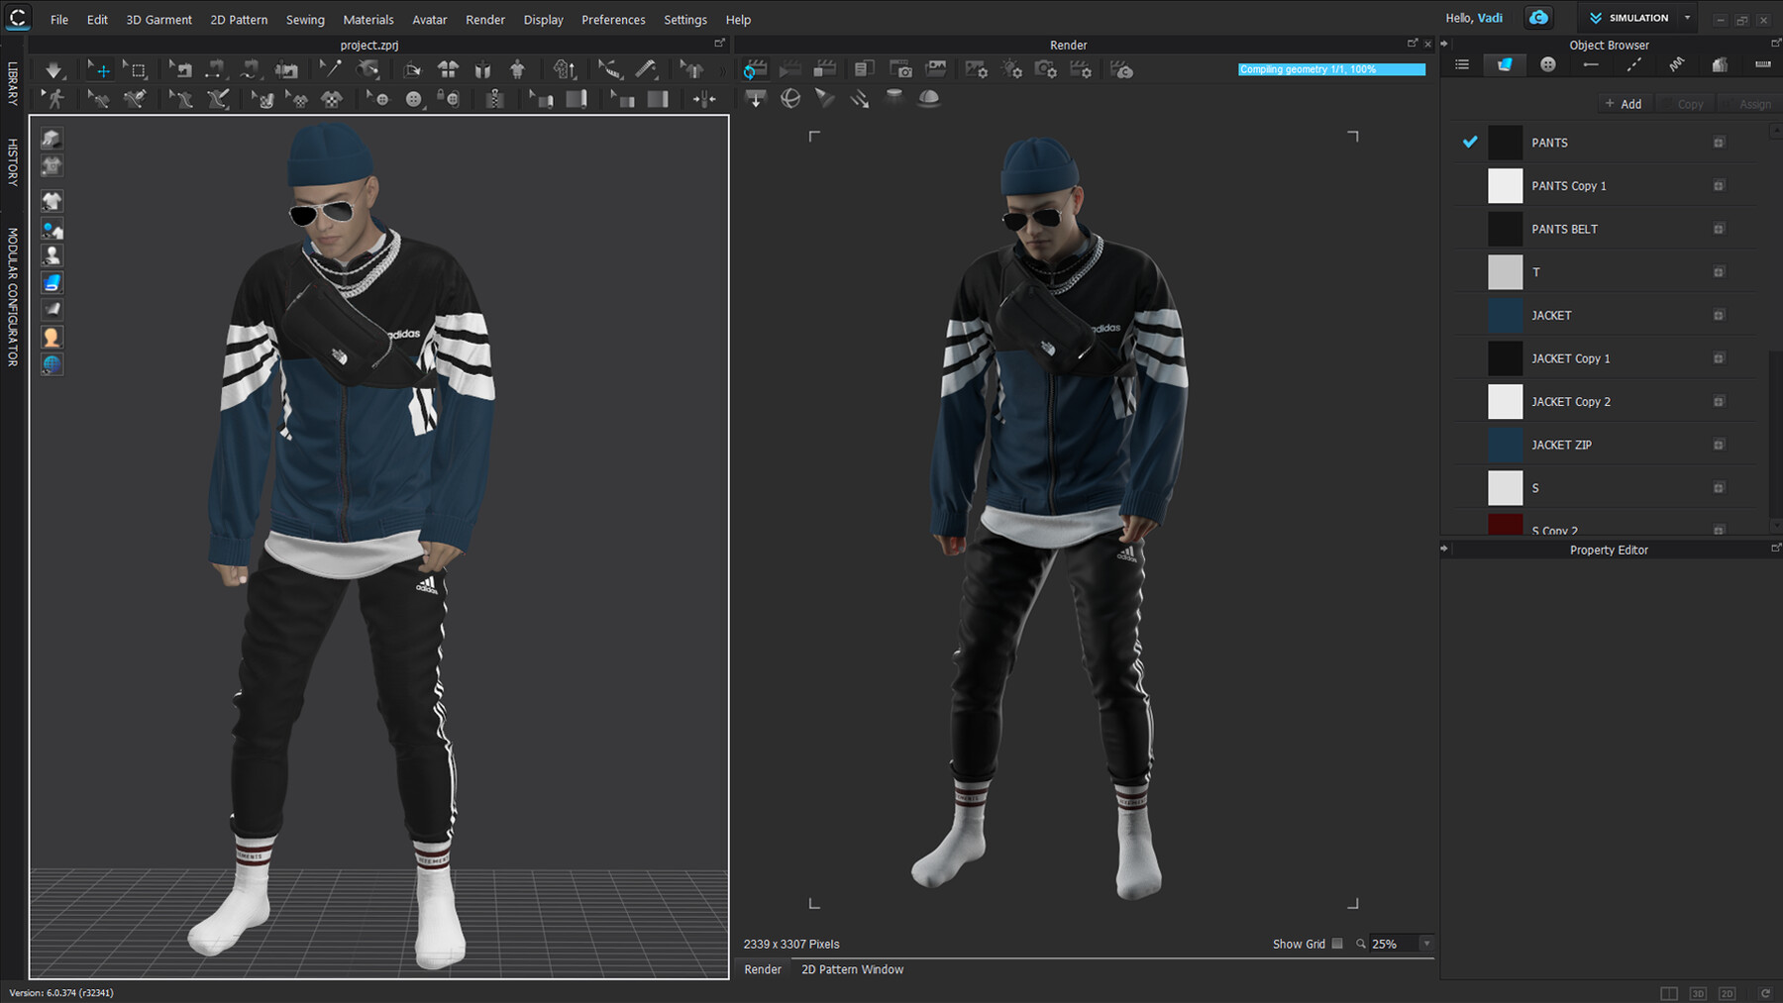1783x1003 pixels.
Task: Select the JACKET Copy 2 color swatch
Action: [1505, 401]
